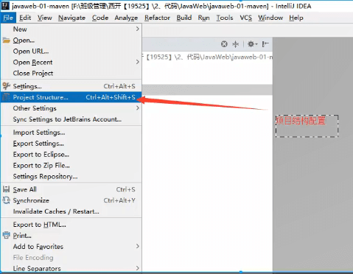Open the Help menu
The height and width of the screenshot is (274, 353).
point(296,18)
